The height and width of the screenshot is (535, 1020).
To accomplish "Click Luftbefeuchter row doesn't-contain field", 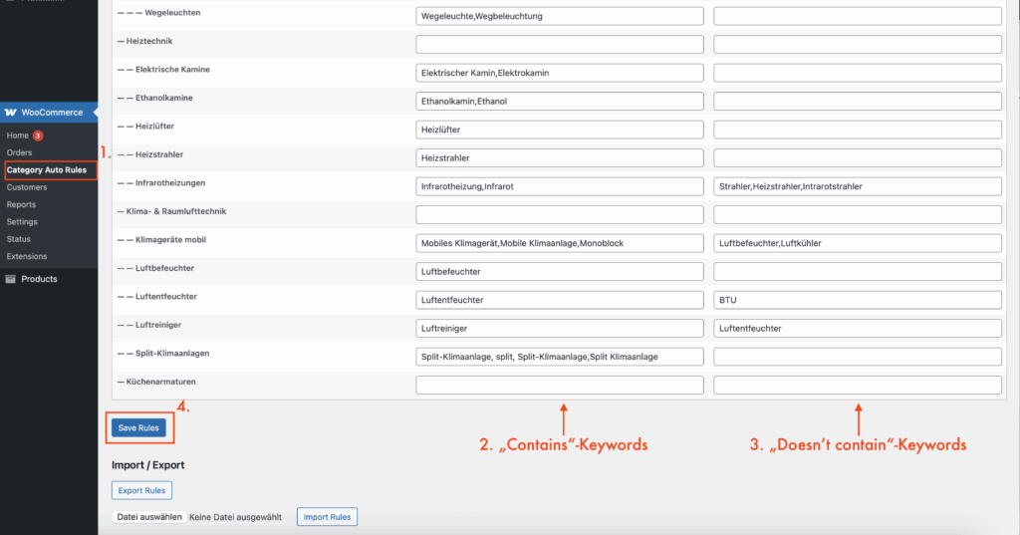I will click(x=858, y=271).
